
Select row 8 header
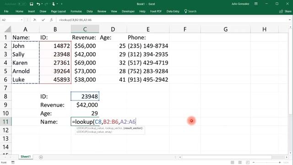(5, 96)
